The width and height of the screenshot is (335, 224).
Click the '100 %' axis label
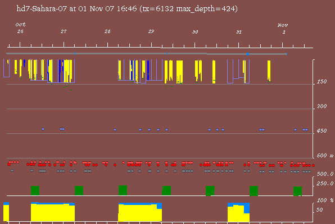[x=325, y=200]
